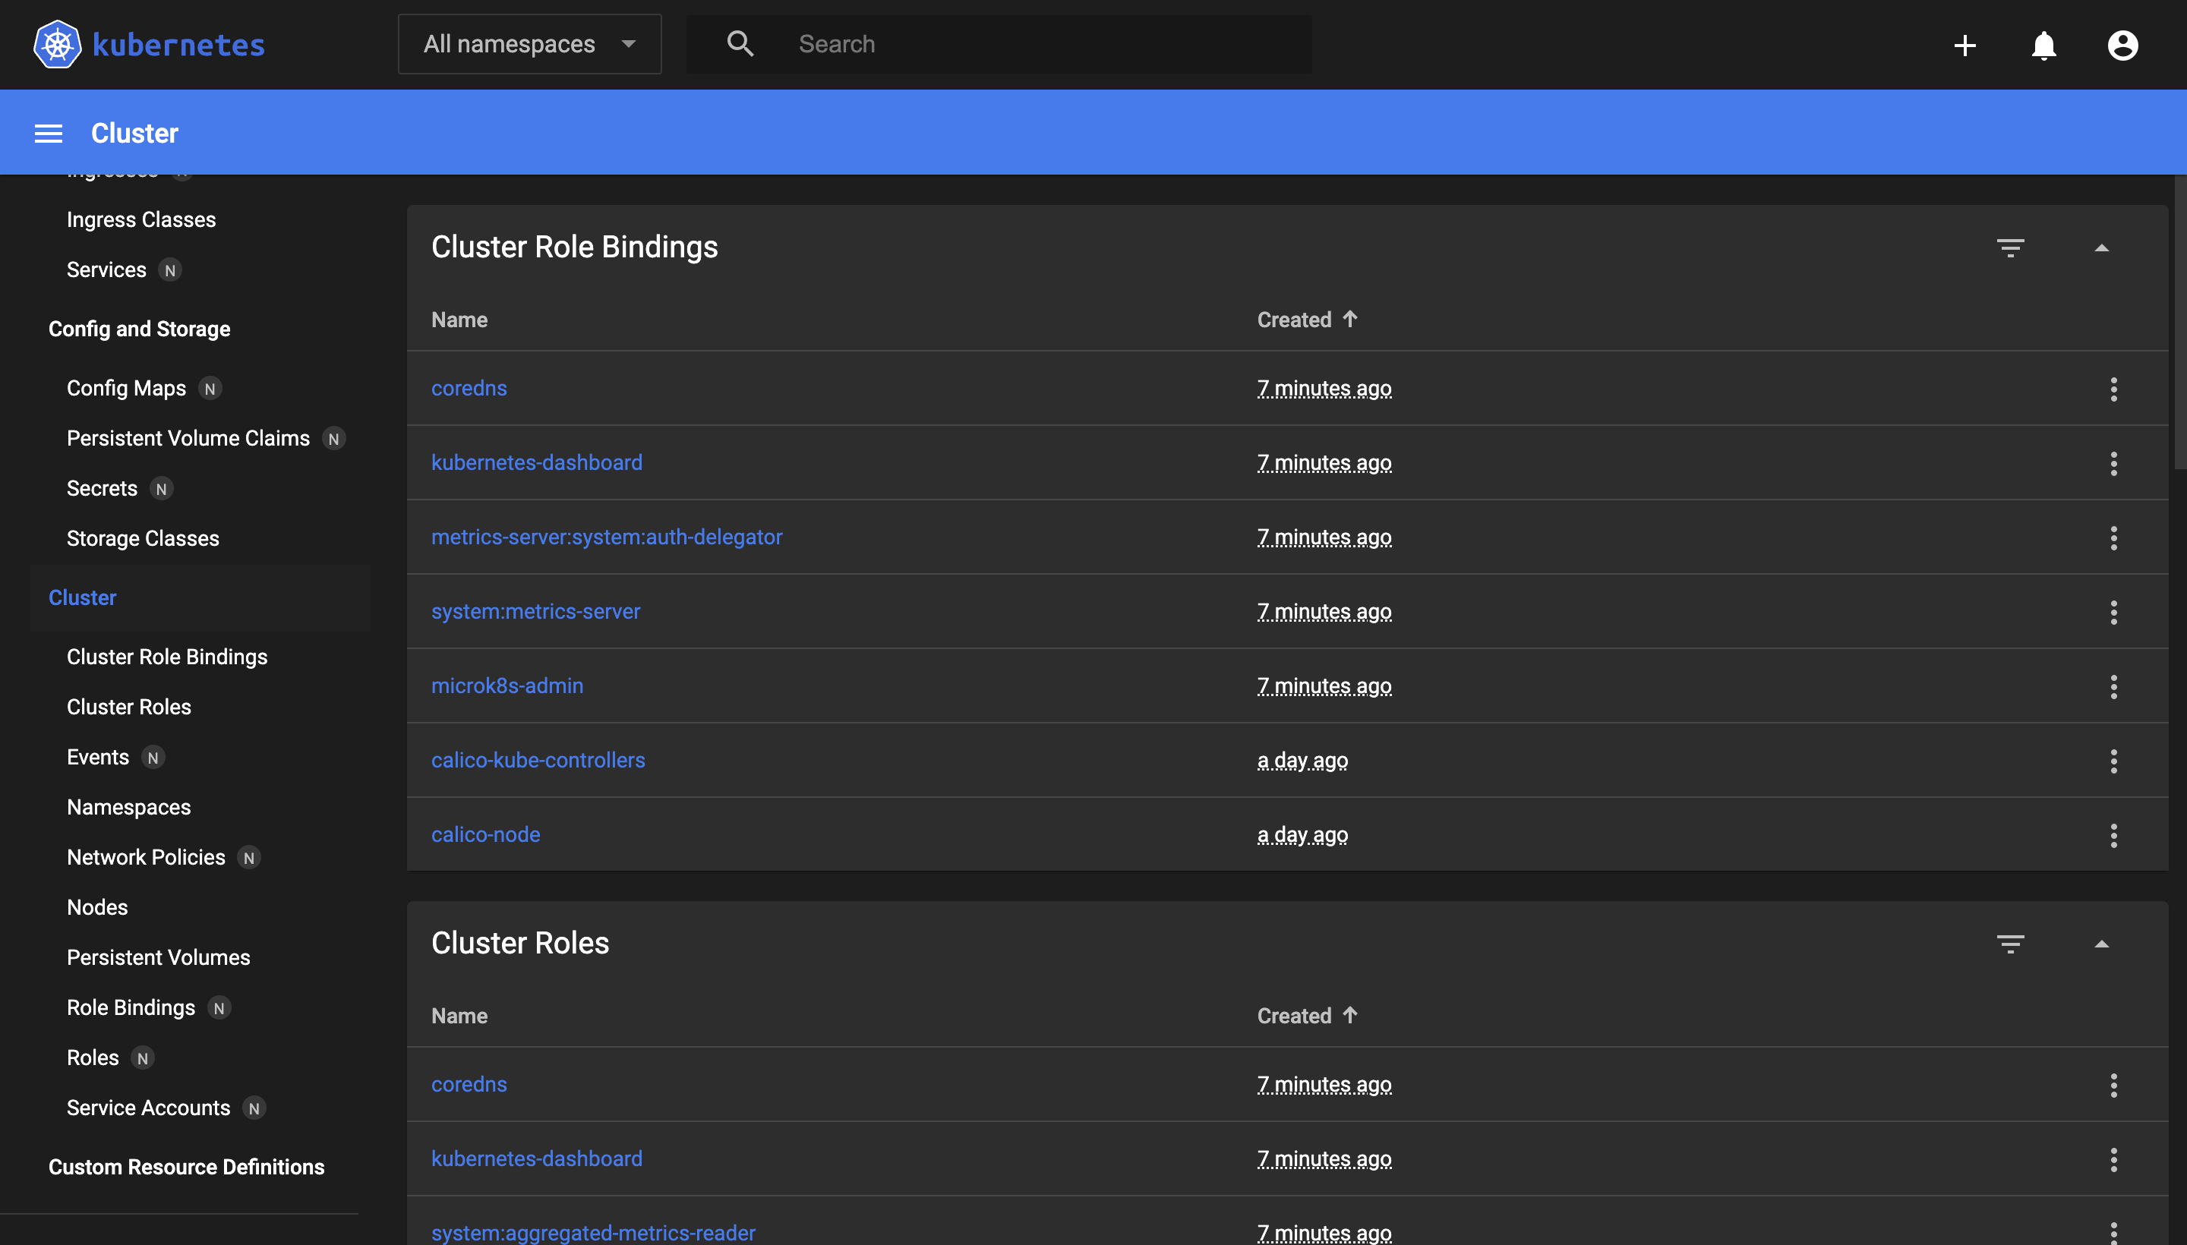Collapse the Cluster Role Bindings card

(2101, 248)
